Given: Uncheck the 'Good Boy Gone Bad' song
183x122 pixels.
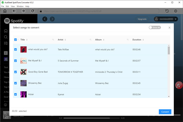Looking at the screenshot, I should 15,72.
